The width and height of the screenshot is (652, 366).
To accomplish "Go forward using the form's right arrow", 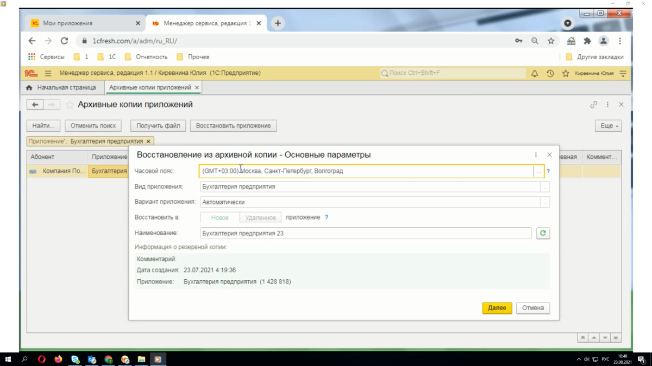I will (x=52, y=105).
